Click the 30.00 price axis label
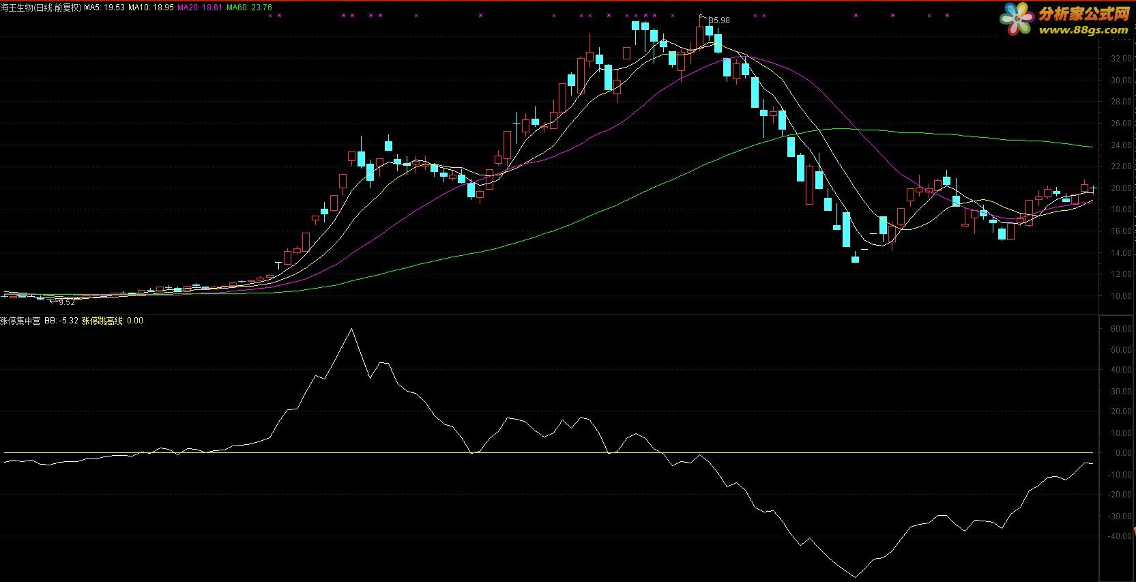Screen dimensions: 1136x582 point(1122,81)
